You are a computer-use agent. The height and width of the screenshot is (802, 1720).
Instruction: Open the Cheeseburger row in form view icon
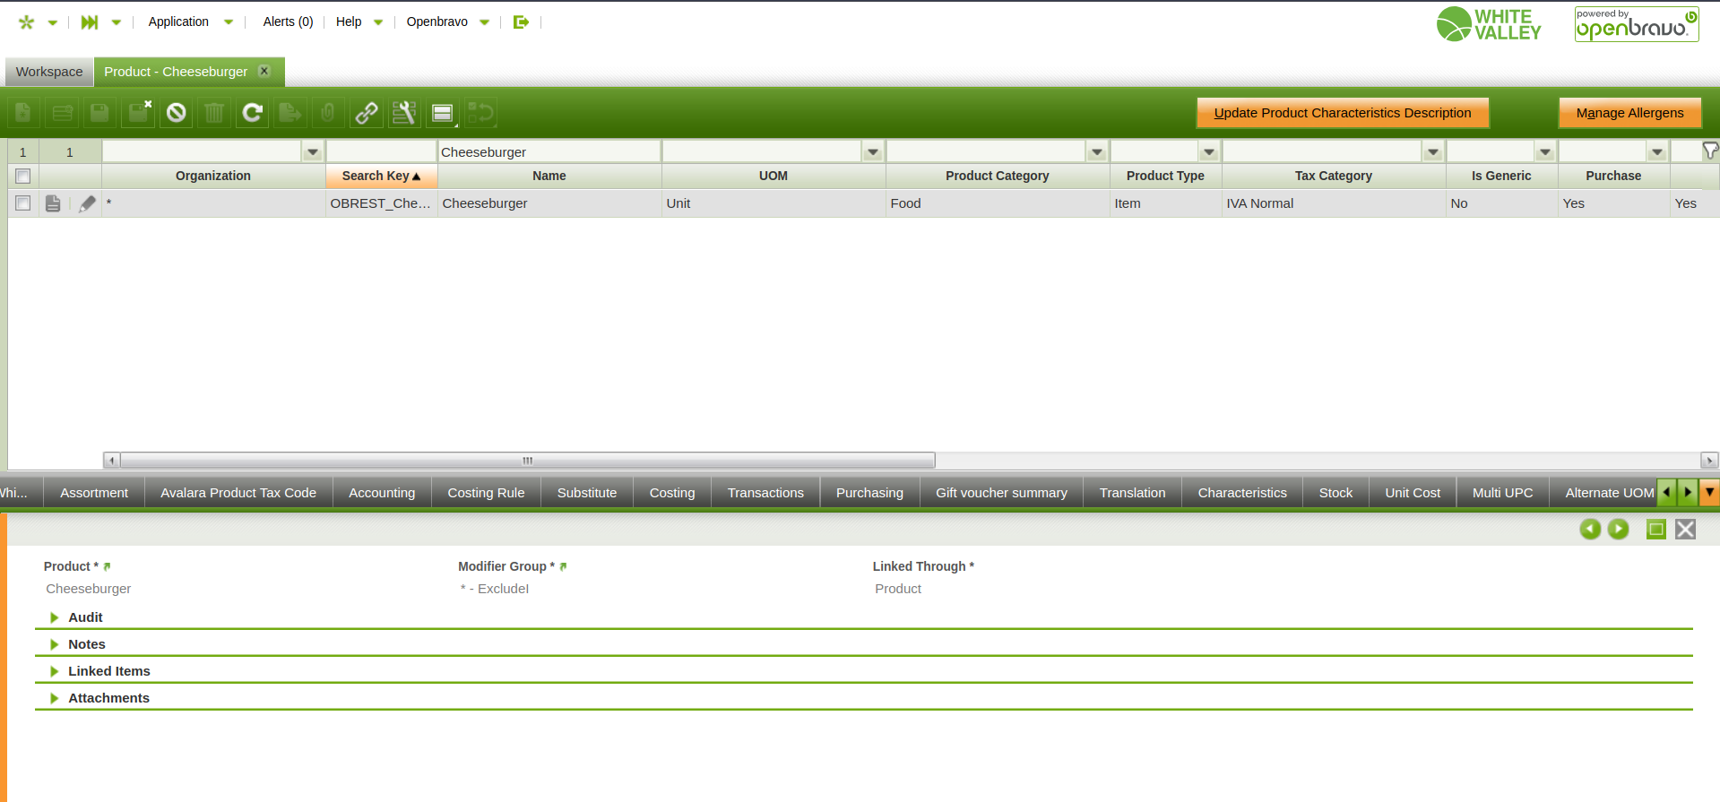pyautogui.click(x=53, y=204)
